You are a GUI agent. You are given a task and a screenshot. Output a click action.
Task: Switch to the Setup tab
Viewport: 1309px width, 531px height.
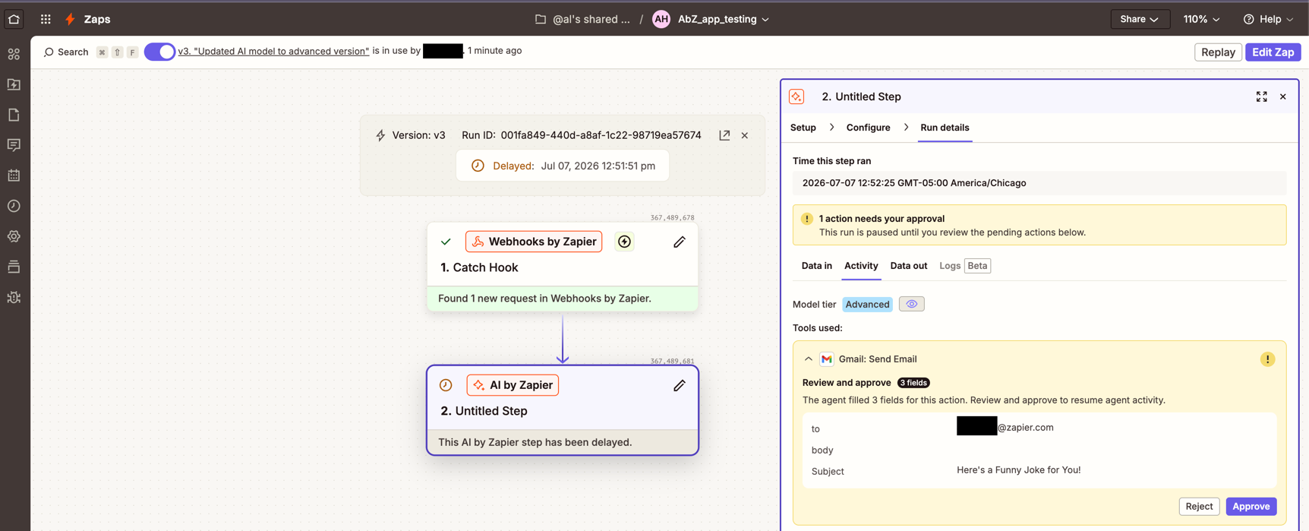point(803,128)
